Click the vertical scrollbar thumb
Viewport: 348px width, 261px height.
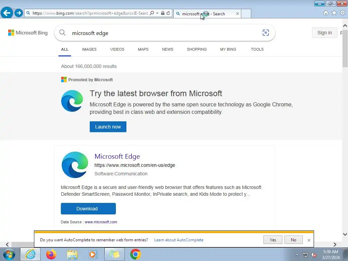(345, 48)
